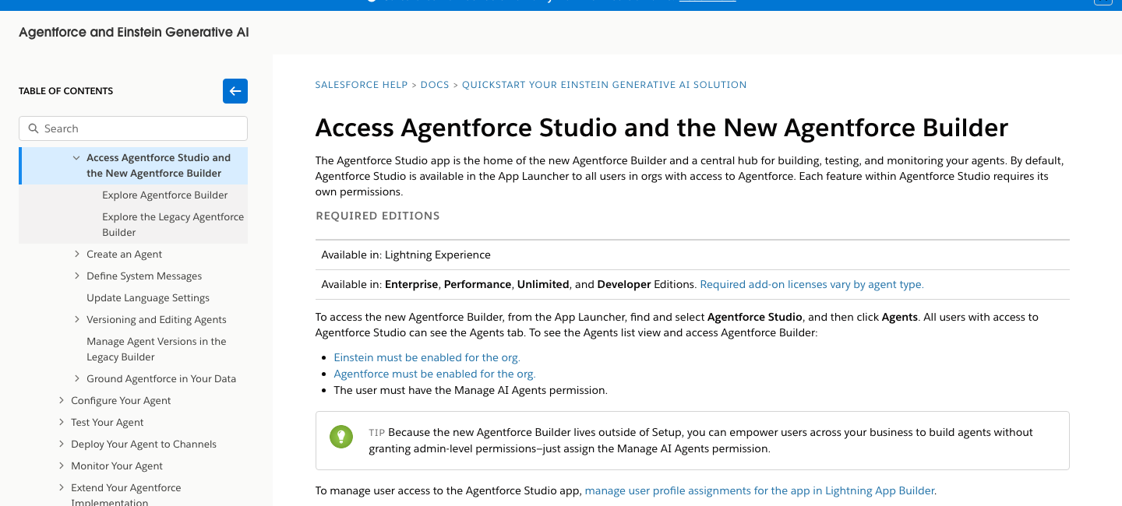Open manage user profile assignments link
Screen dimensions: 1122x506
point(760,491)
